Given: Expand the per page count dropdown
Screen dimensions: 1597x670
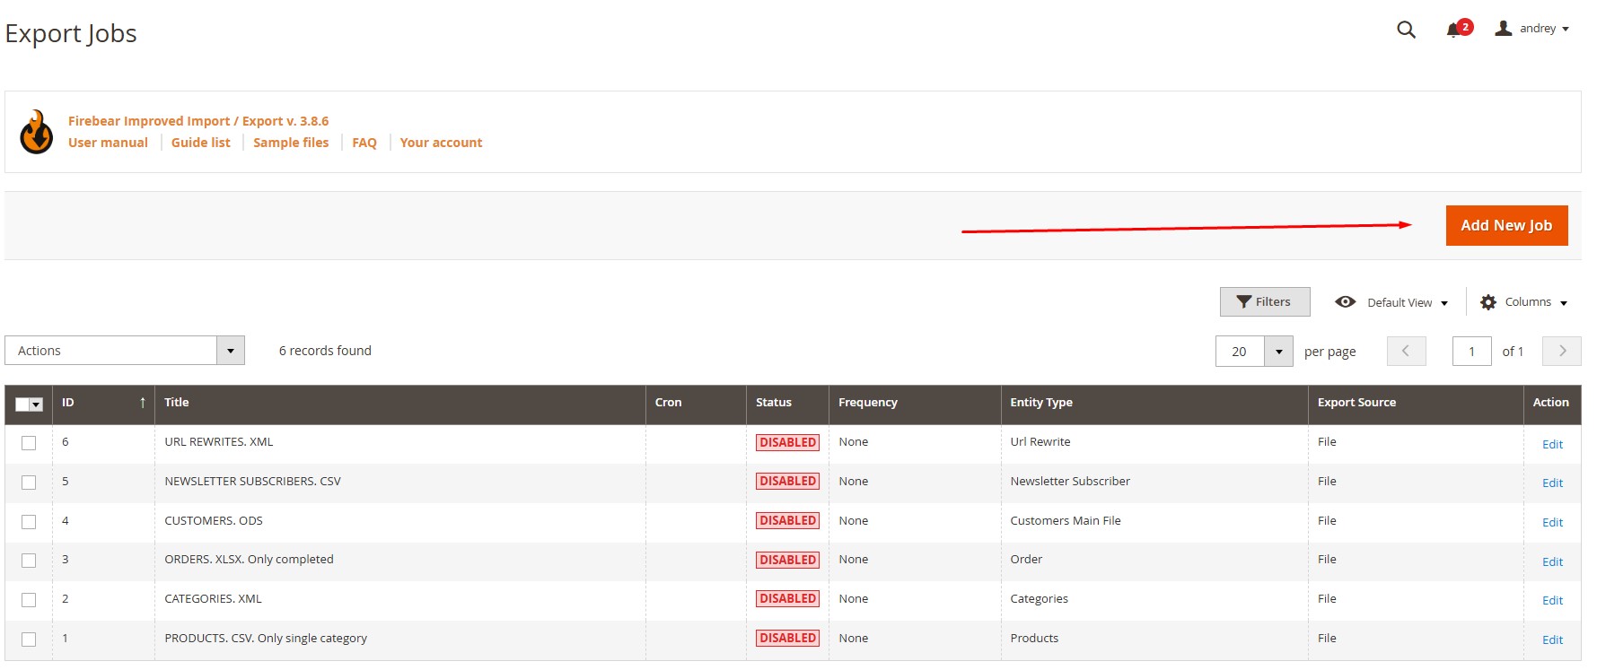Looking at the screenshot, I should point(1278,352).
